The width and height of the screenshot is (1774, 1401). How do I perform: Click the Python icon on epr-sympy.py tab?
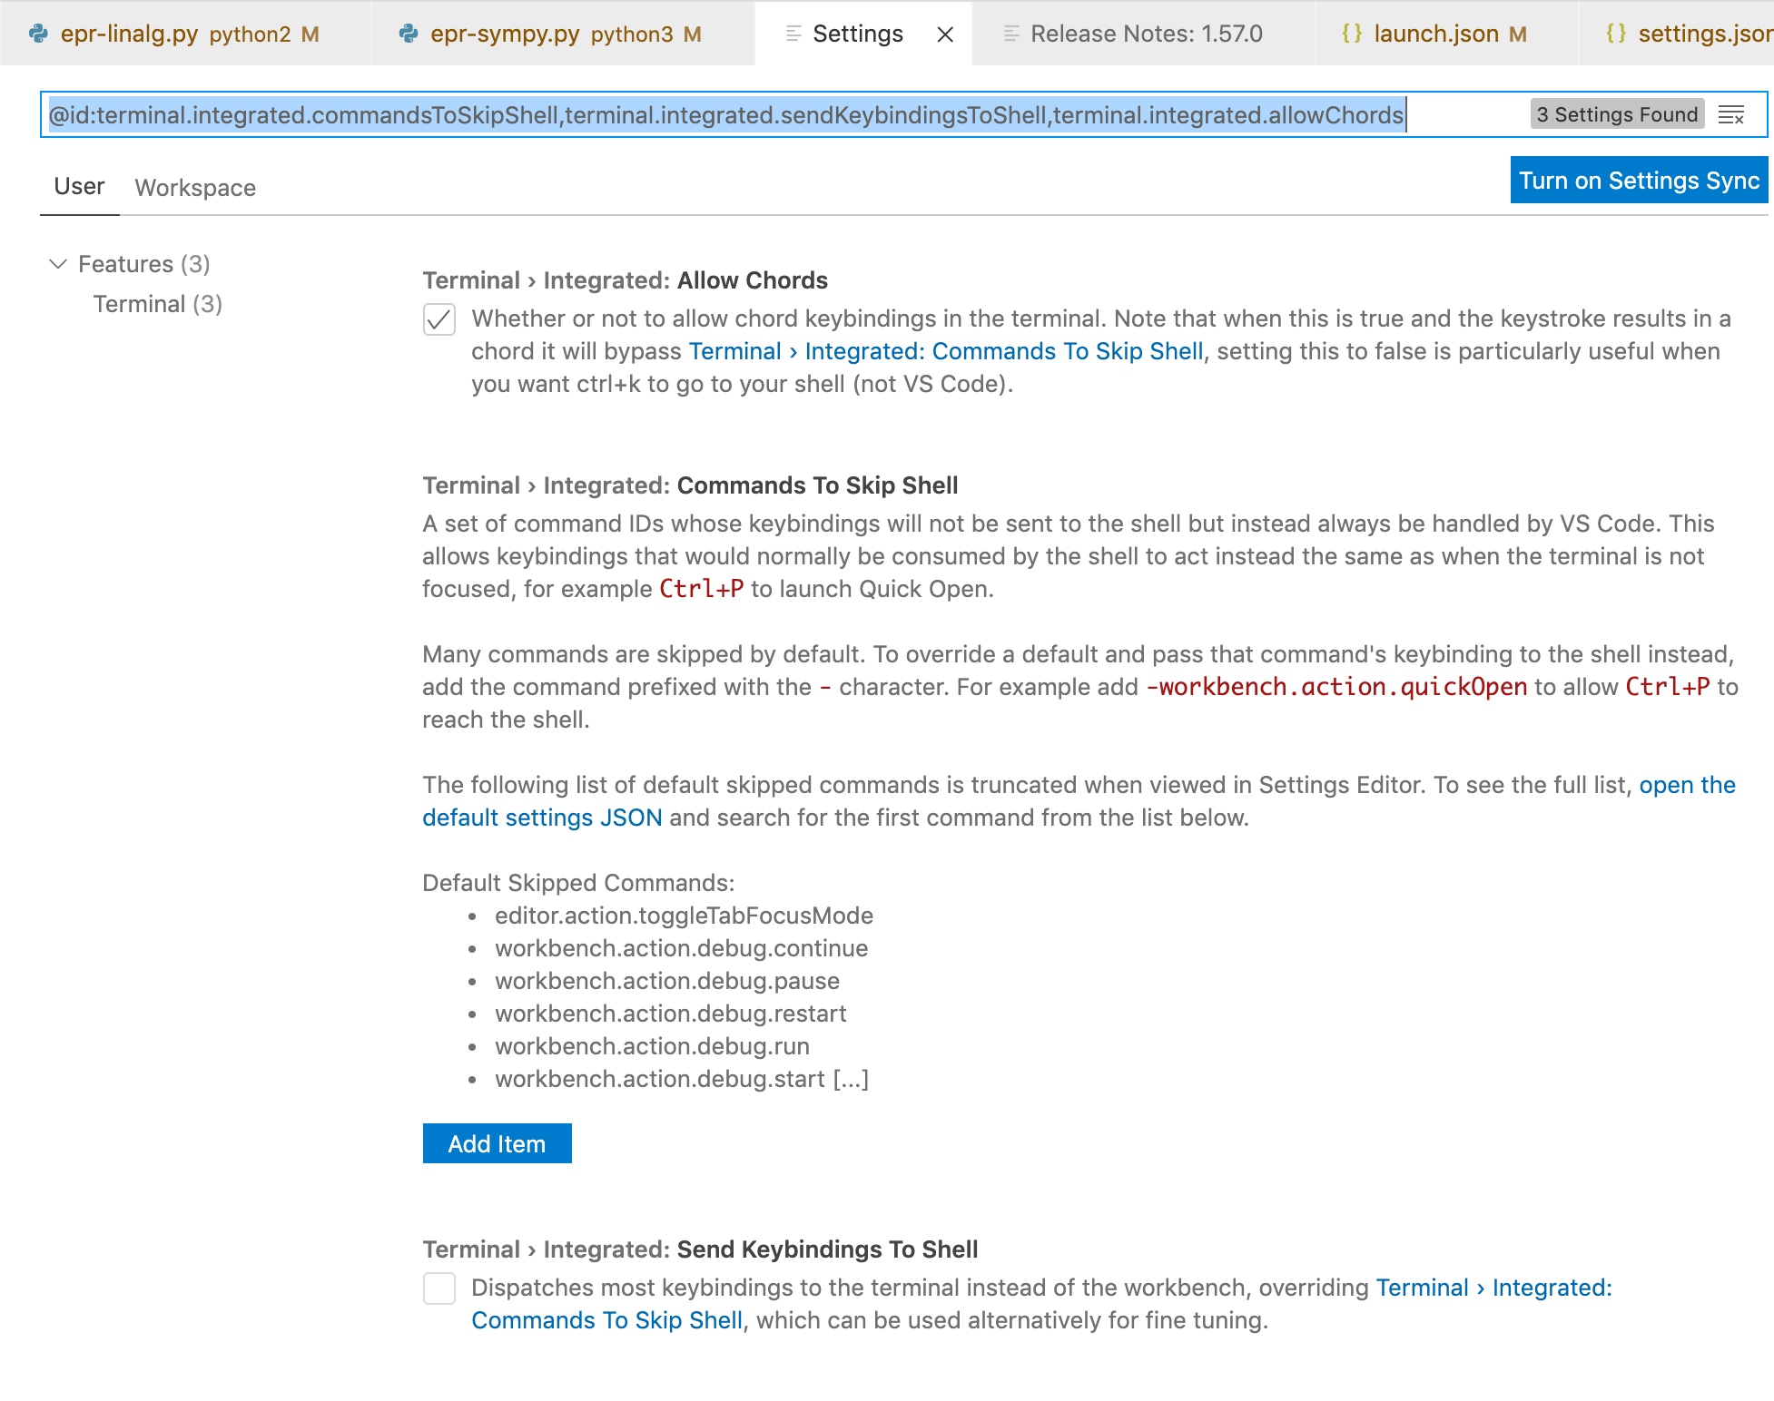tap(409, 34)
